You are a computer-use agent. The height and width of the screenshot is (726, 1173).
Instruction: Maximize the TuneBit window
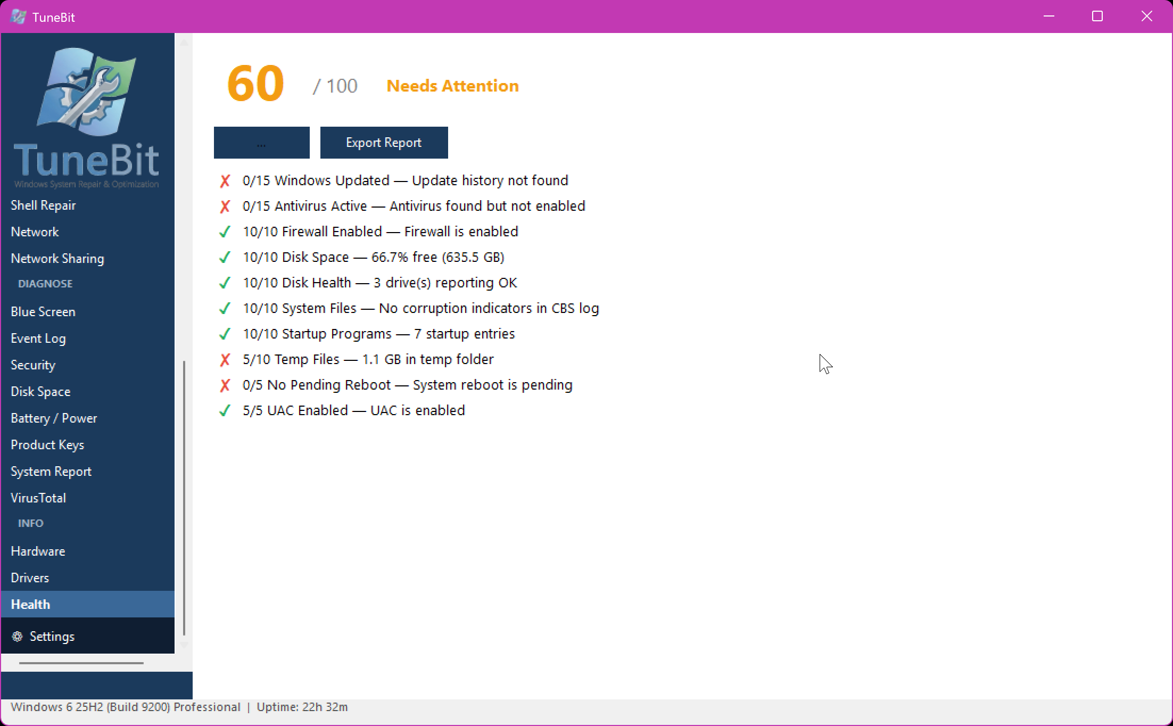pos(1097,16)
